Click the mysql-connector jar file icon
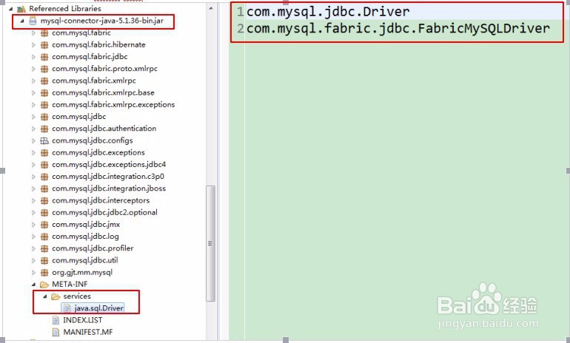The image size is (570, 343). [x=33, y=21]
